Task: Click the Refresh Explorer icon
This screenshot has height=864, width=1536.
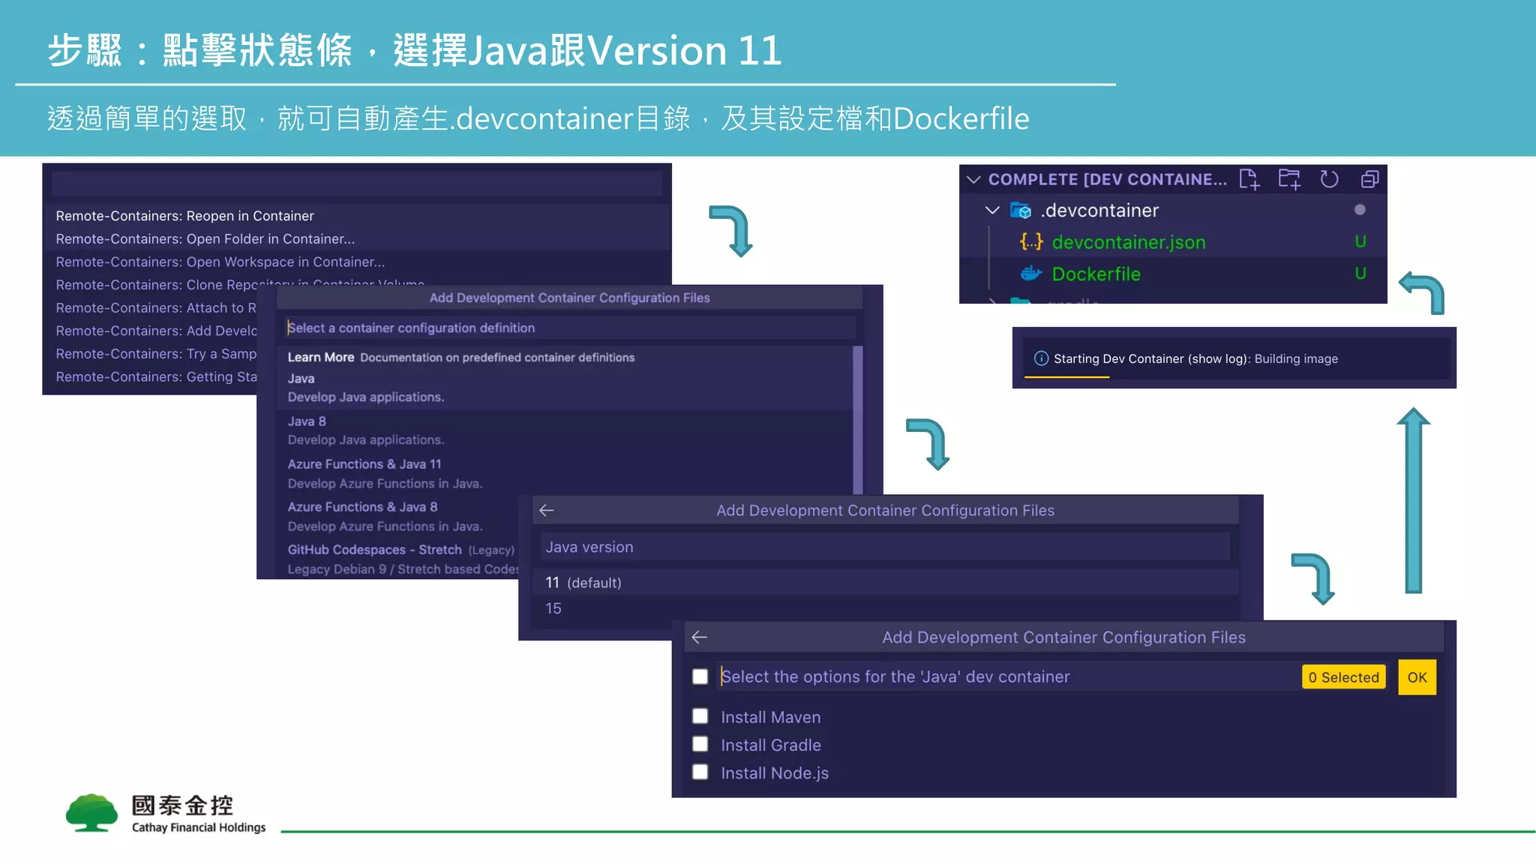Action: pyautogui.click(x=1329, y=179)
